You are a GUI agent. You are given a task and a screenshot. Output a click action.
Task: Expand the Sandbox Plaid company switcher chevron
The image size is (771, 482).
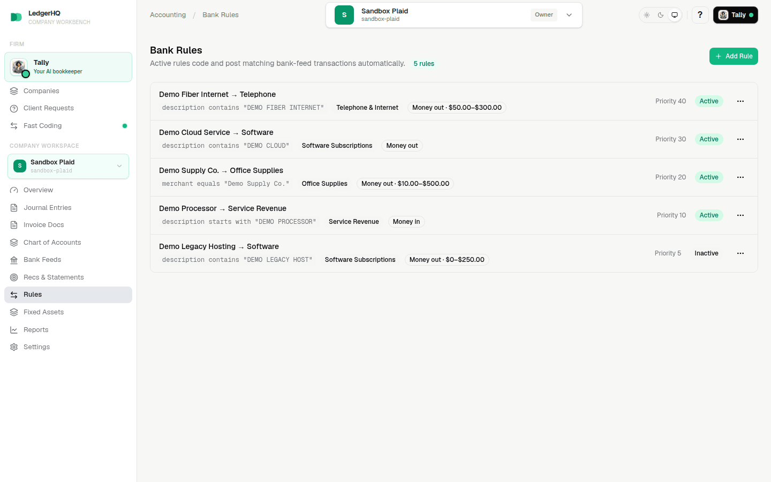click(569, 15)
